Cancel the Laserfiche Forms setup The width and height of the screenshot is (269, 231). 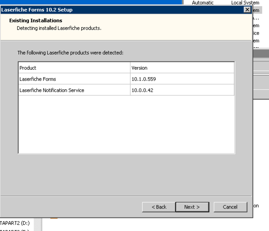coord(230,207)
